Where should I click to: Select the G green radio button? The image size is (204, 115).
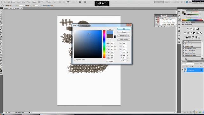coord(107,55)
